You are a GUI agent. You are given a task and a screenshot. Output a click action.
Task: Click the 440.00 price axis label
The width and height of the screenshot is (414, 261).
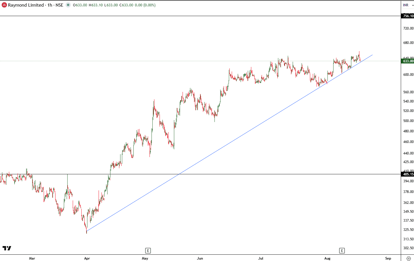[408, 153]
